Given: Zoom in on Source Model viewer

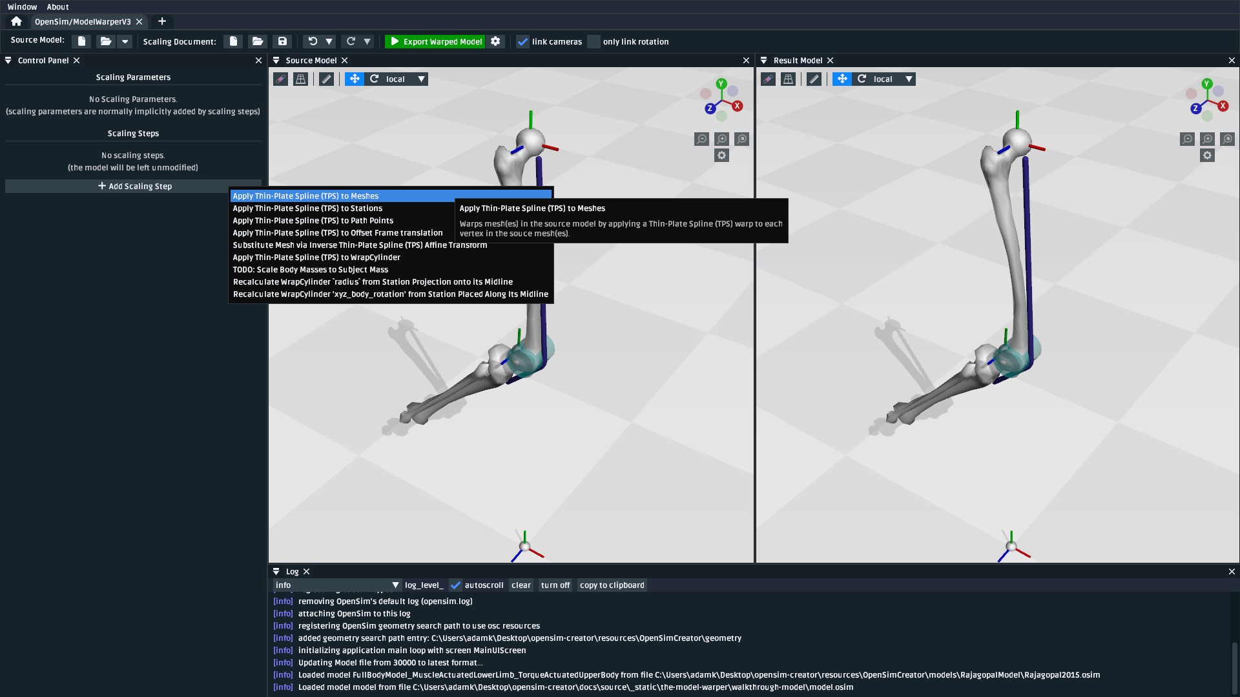Looking at the screenshot, I should pyautogui.click(x=721, y=139).
